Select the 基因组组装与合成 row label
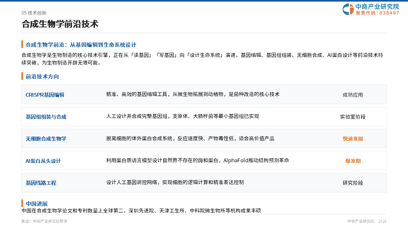The image size is (408, 229). click(x=46, y=117)
